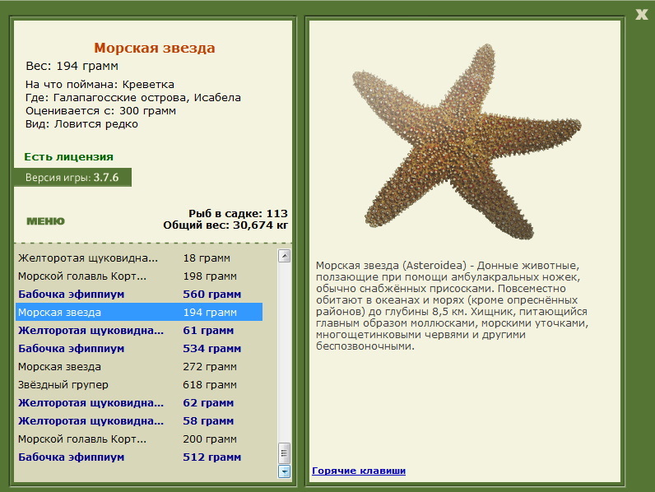
Task: Select Бабочка эфиппиум 560 грамм row
Action: (139, 294)
